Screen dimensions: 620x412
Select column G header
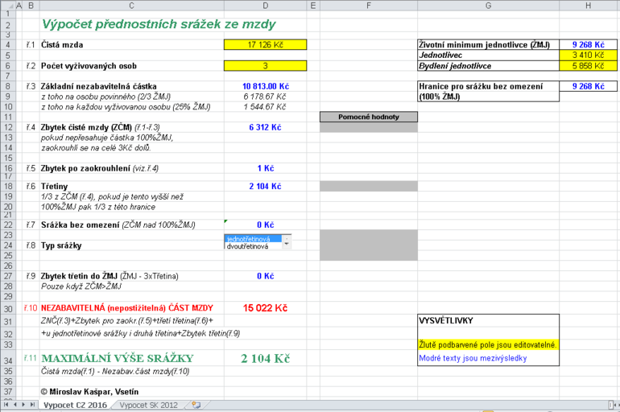click(x=488, y=6)
